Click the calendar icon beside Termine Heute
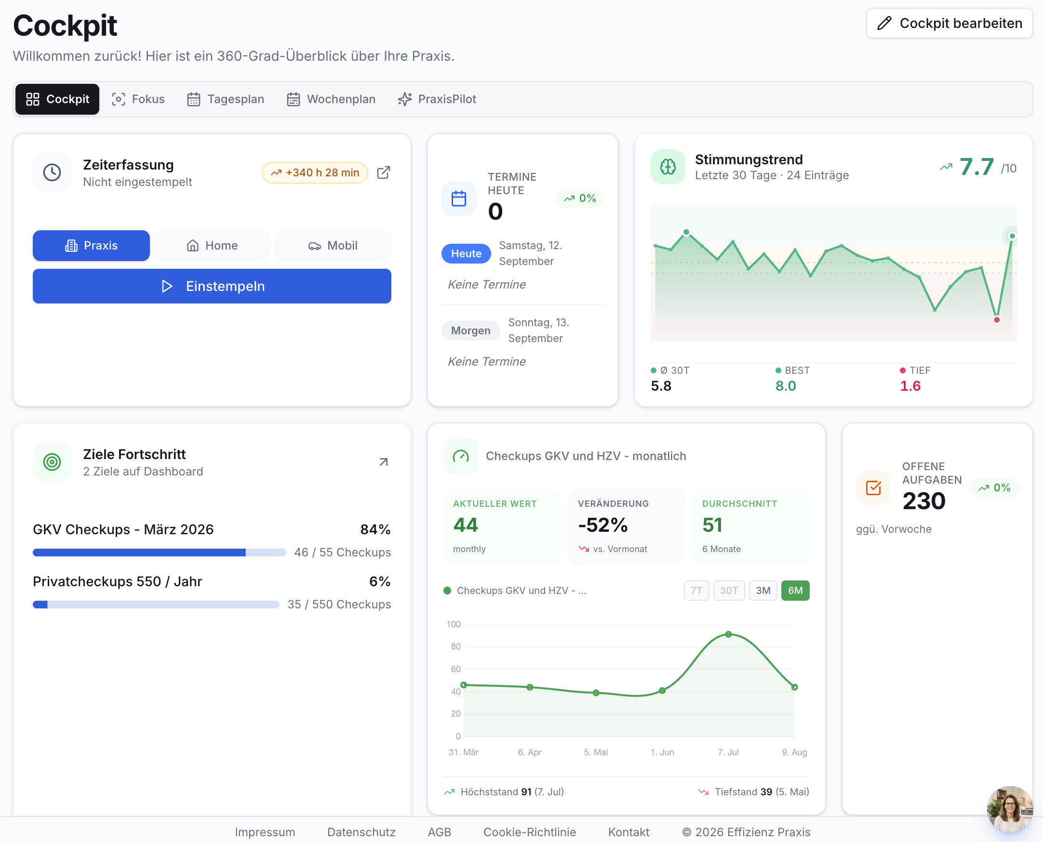Viewport: 1043px width, 842px height. click(x=459, y=198)
